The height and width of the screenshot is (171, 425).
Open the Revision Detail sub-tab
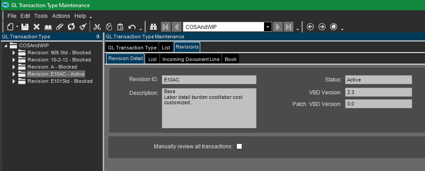(125, 59)
